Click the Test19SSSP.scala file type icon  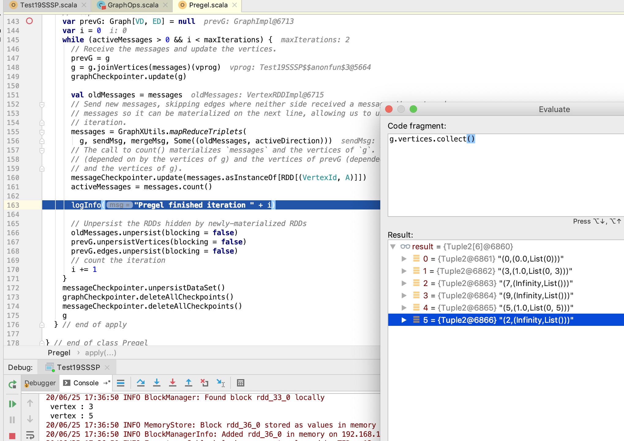tap(13, 5)
